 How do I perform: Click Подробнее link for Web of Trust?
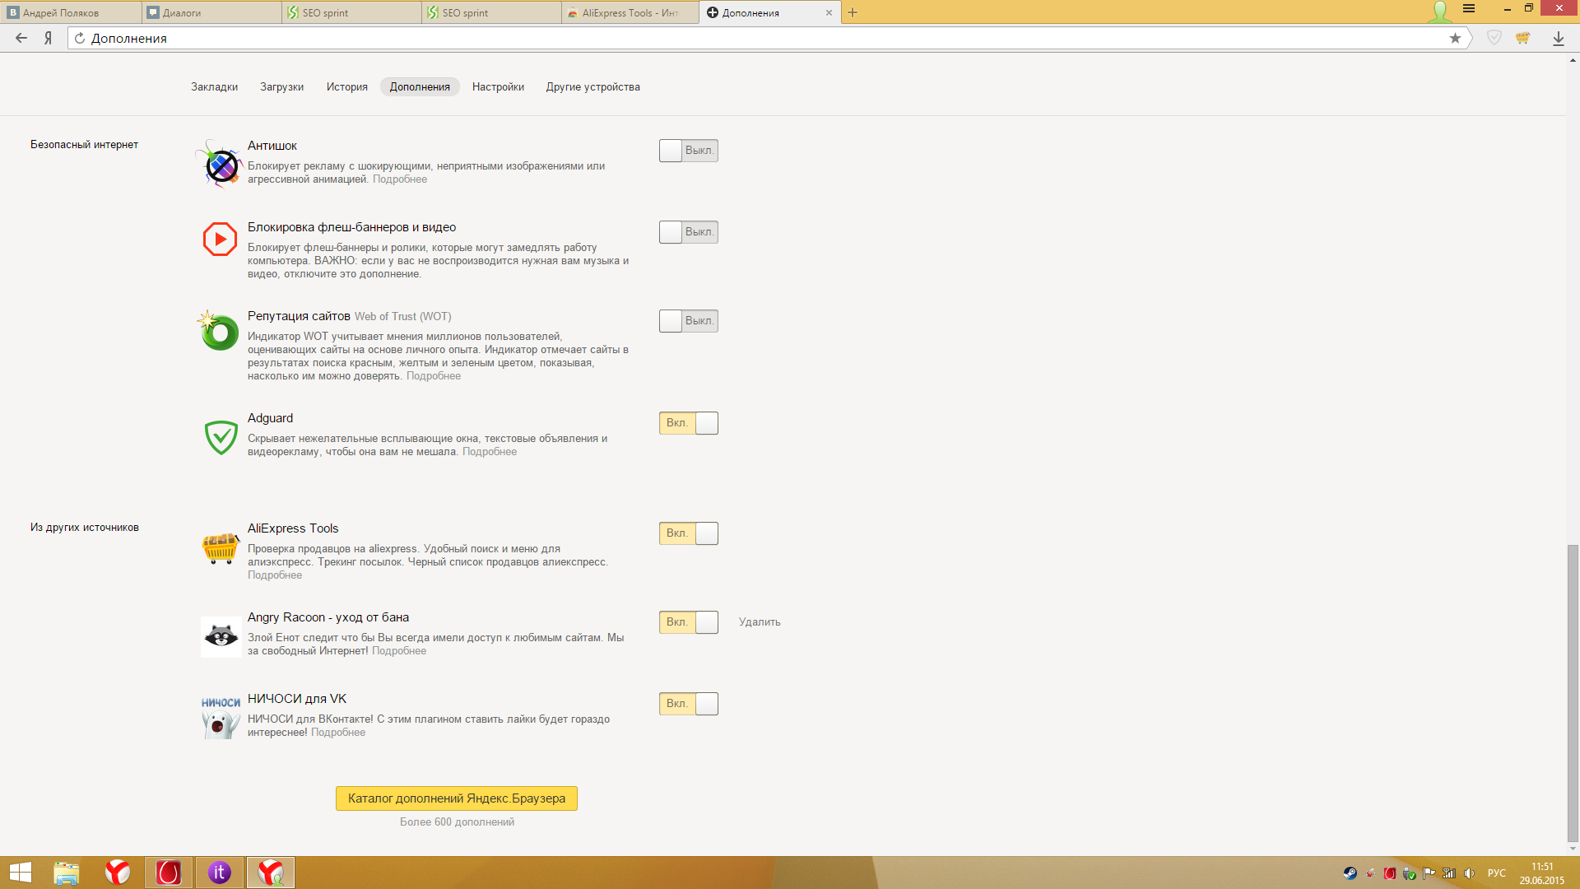pyautogui.click(x=433, y=376)
